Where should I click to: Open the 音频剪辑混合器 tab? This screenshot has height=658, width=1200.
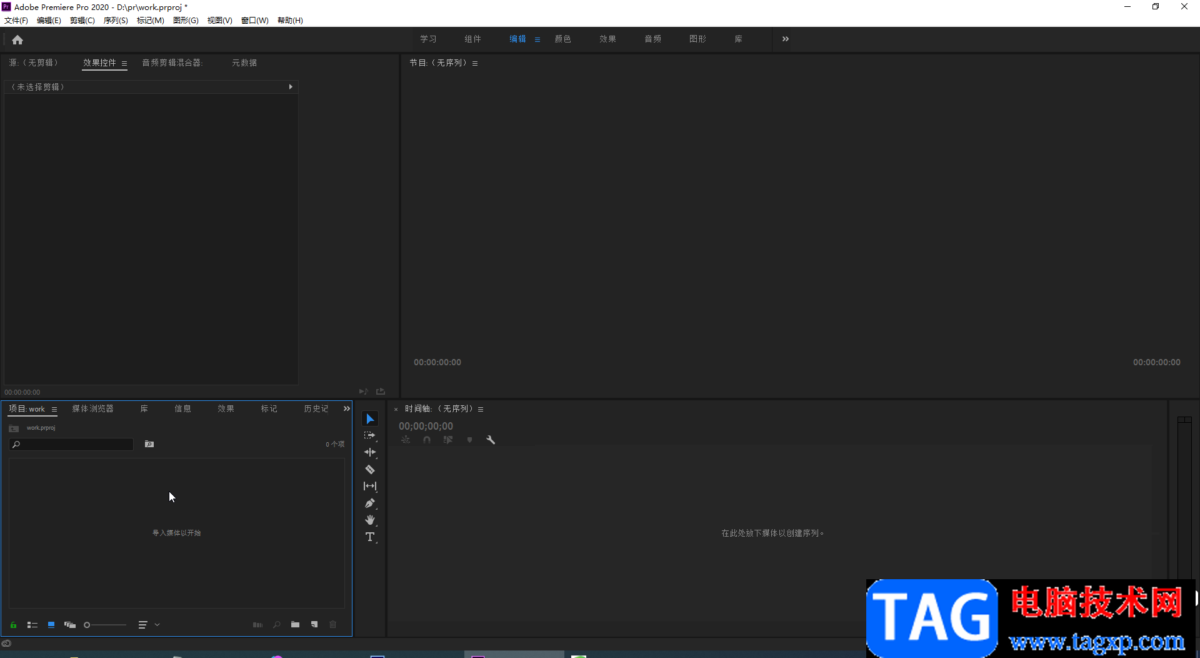click(x=172, y=63)
